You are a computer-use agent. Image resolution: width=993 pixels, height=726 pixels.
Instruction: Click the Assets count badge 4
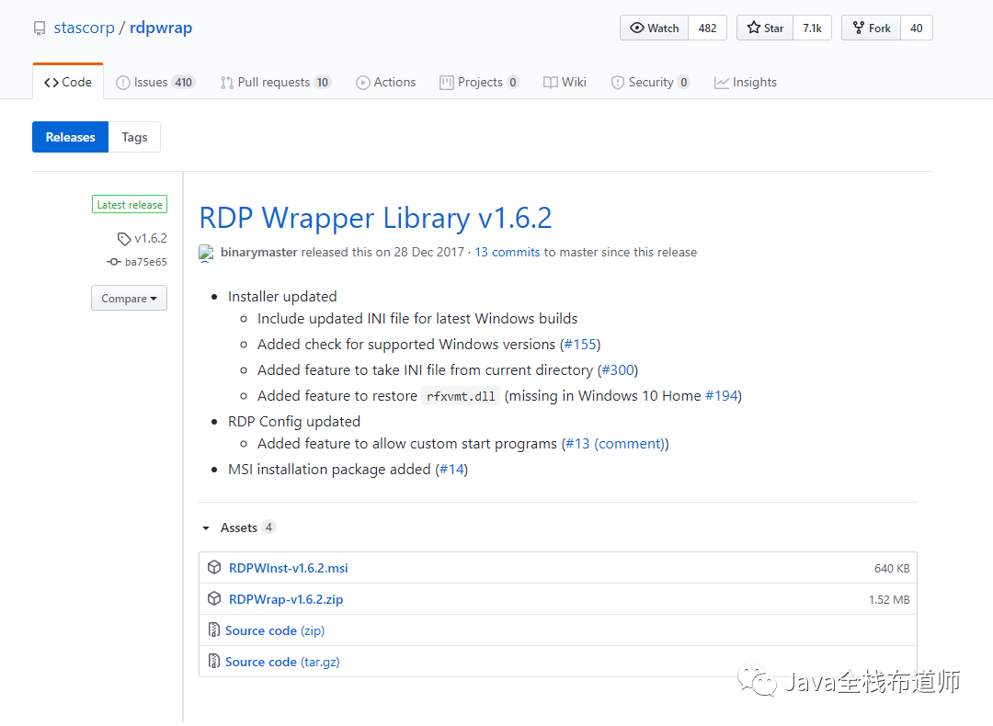269,527
